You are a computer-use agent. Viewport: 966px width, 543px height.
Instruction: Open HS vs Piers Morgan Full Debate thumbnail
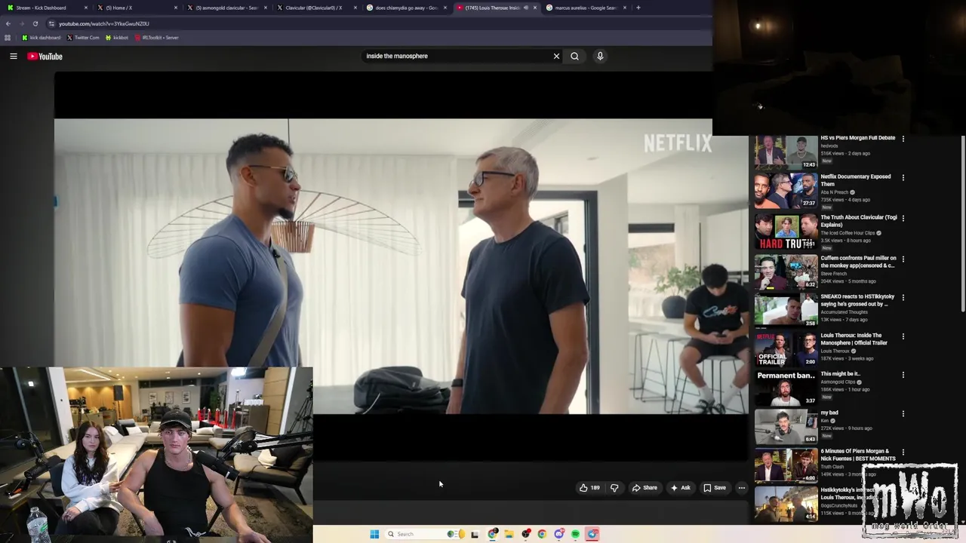pyautogui.click(x=786, y=152)
